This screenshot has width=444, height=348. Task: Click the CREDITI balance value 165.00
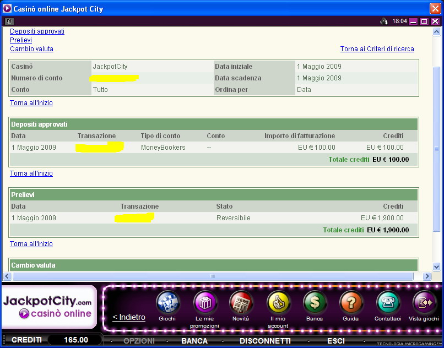(x=76, y=340)
